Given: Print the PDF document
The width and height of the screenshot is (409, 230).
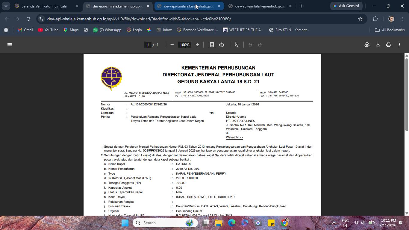Looking at the screenshot, I should click(389, 45).
